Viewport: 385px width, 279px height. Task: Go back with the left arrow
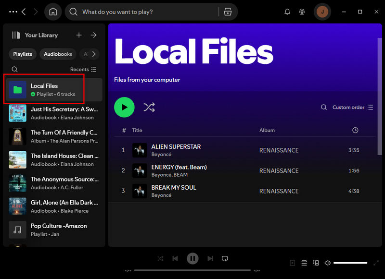click(24, 12)
